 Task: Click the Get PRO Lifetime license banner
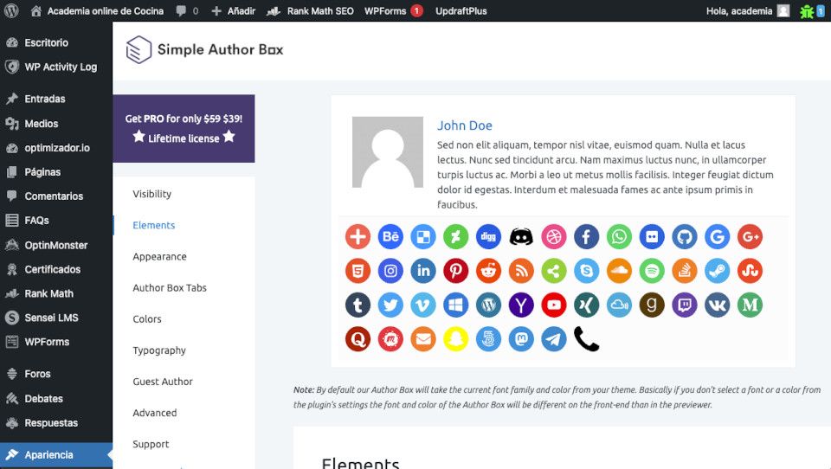tap(184, 128)
